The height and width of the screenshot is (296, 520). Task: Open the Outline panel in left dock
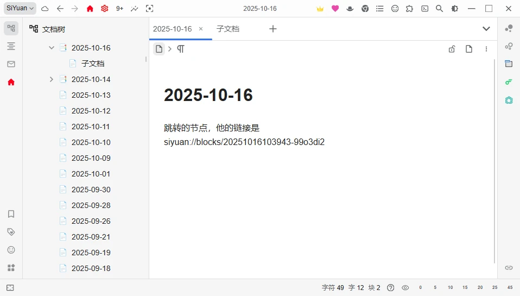tap(11, 46)
